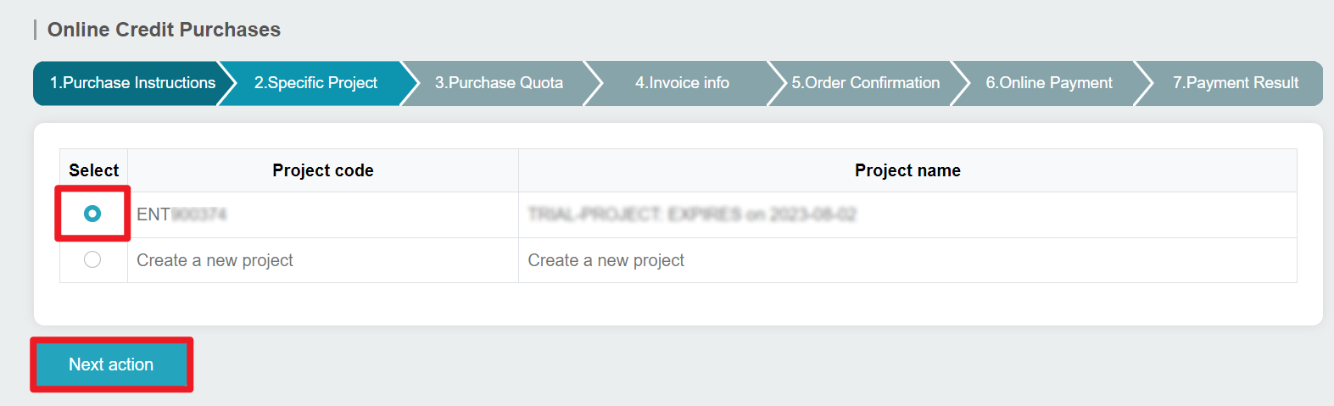
Task: Click the blurred TRIAL-PROJECT name cell
Action: pyautogui.click(x=691, y=214)
